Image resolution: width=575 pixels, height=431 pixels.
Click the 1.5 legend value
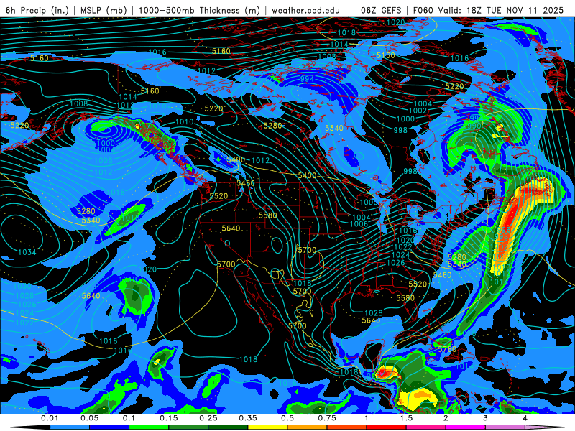tap(406, 418)
